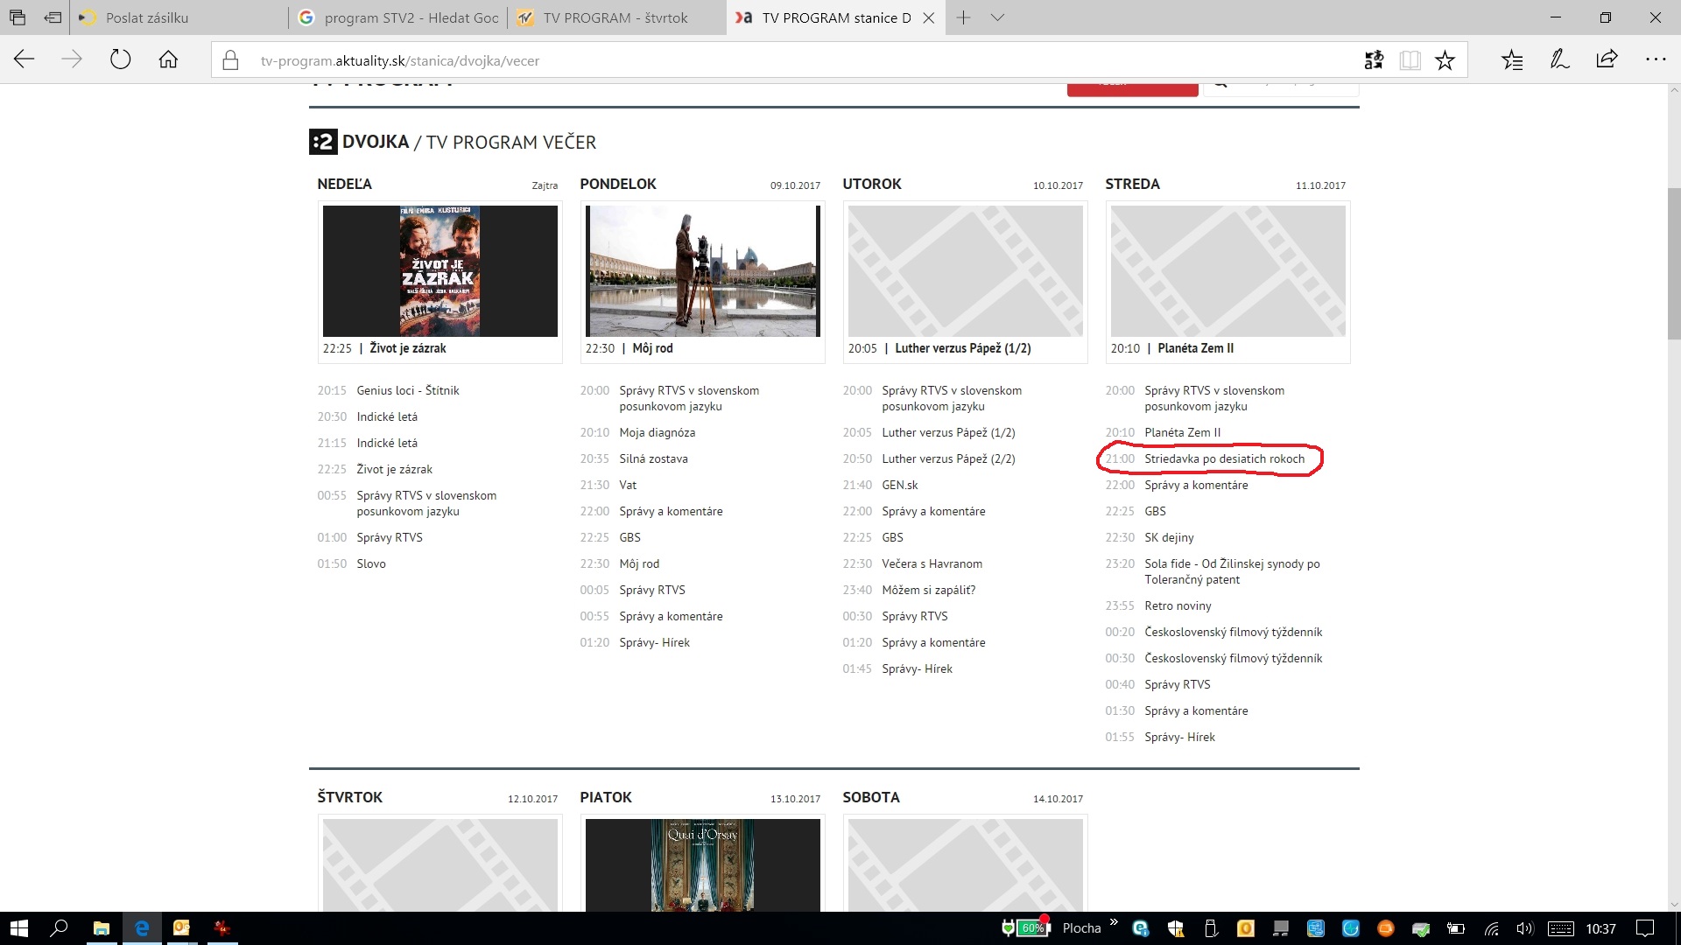Image resolution: width=1681 pixels, height=945 pixels.
Task: Click the page vertical scrollbar thumb
Action: pos(1673,262)
